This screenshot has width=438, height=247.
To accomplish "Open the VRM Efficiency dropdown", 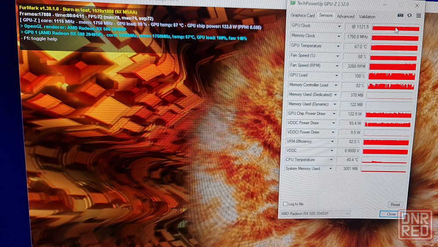I will point(332,142).
